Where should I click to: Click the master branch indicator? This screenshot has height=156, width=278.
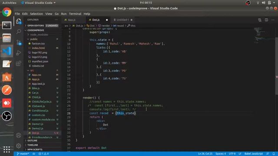point(23,154)
